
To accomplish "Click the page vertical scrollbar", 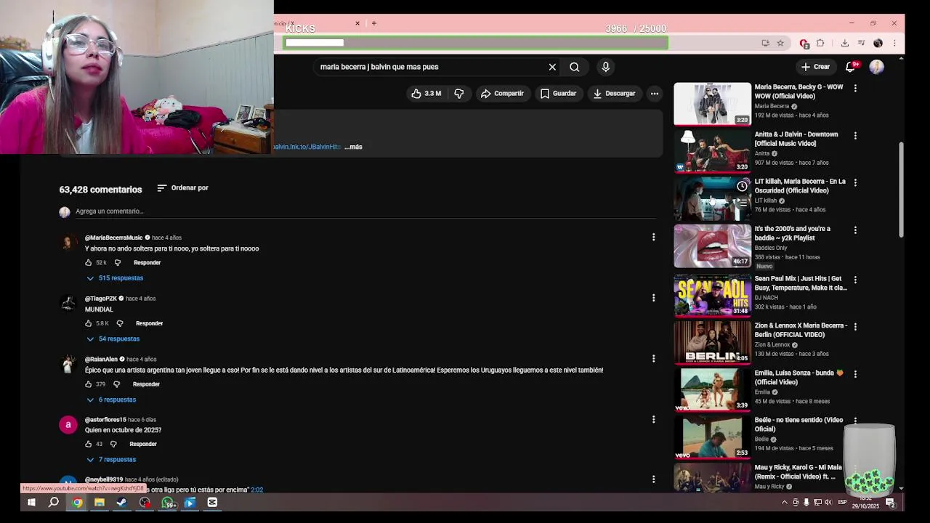I will (902, 189).
